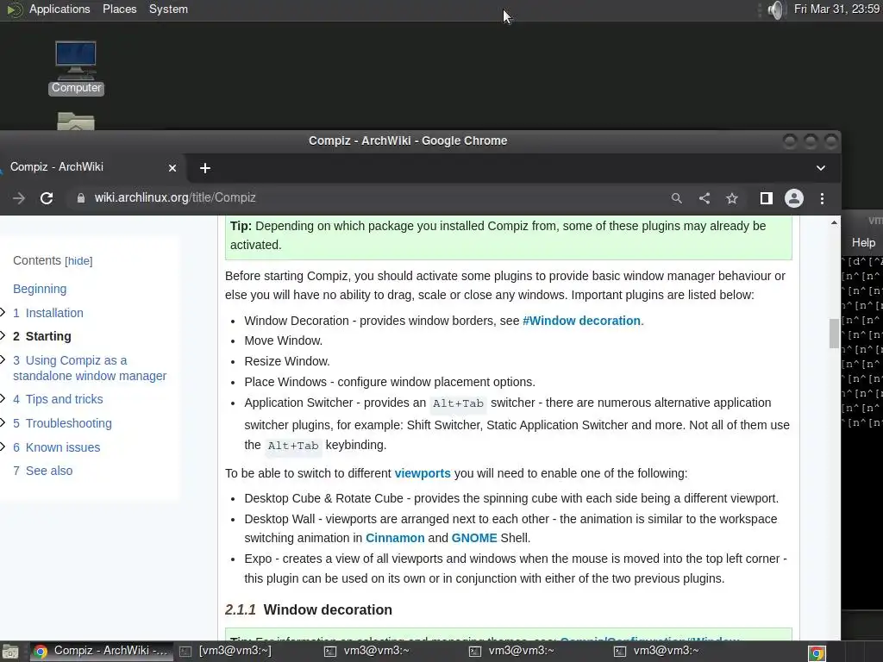Click the Starting contents entry
The width and height of the screenshot is (883, 662).
(42, 336)
